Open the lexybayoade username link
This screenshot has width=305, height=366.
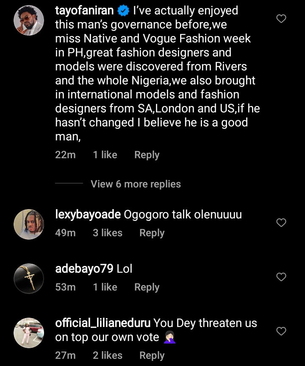pyautogui.click(x=88, y=215)
